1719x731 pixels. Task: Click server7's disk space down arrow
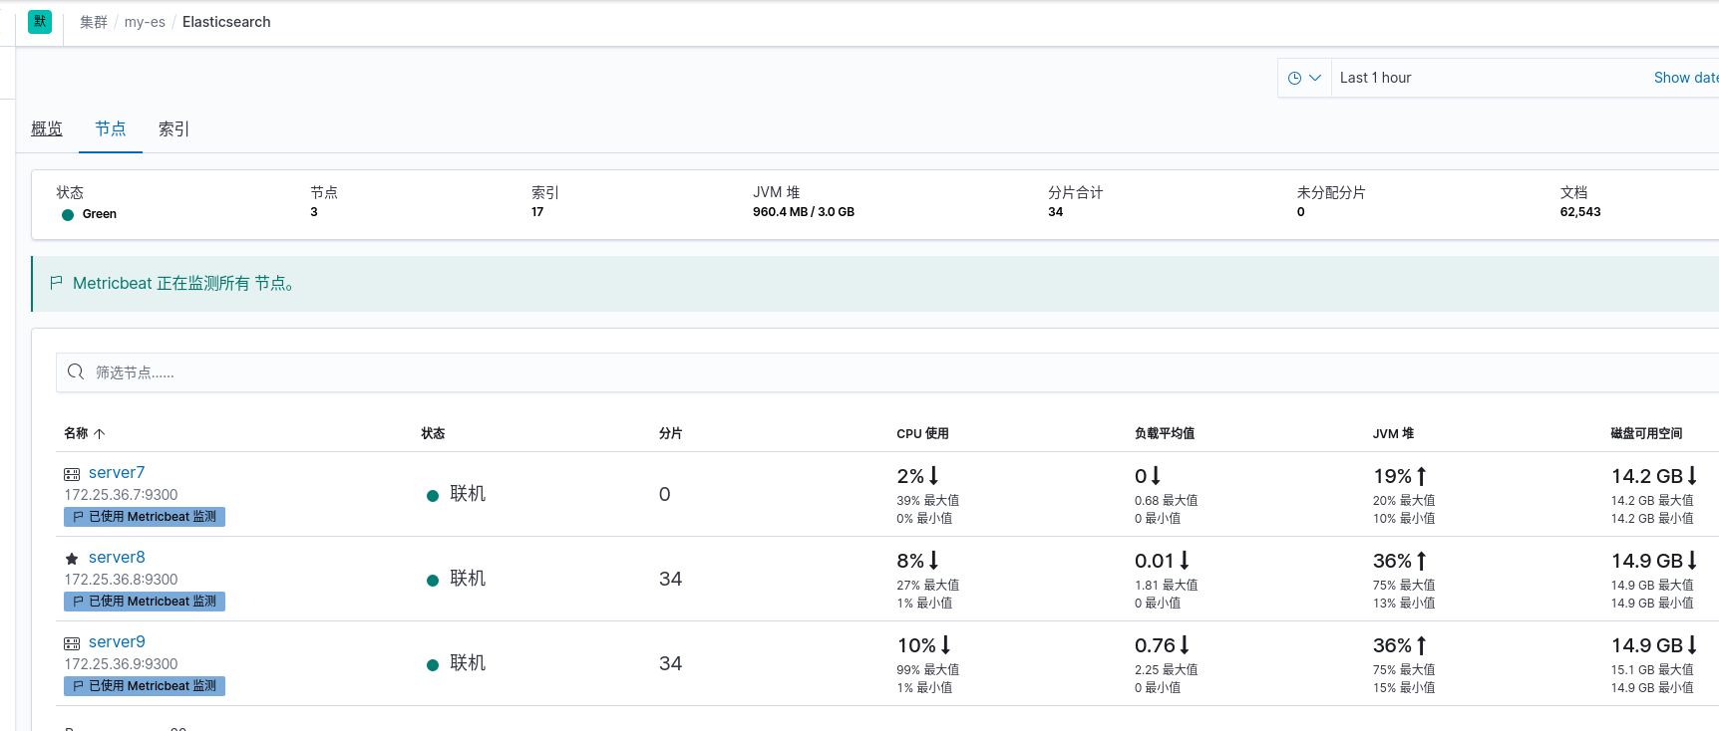point(1692,476)
